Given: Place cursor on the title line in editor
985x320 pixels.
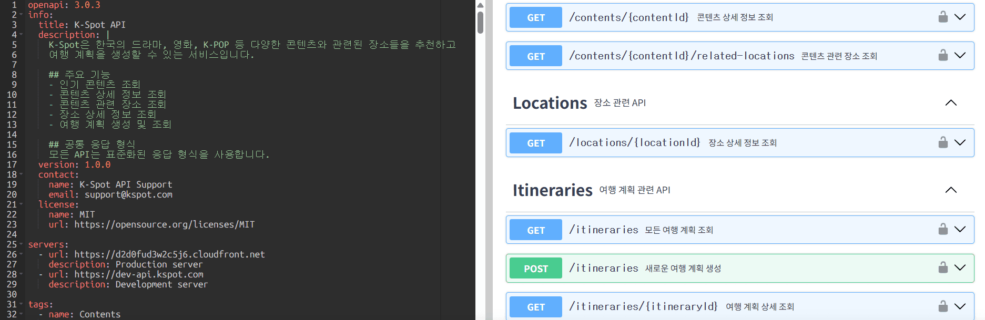Looking at the screenshot, I should 100,25.
